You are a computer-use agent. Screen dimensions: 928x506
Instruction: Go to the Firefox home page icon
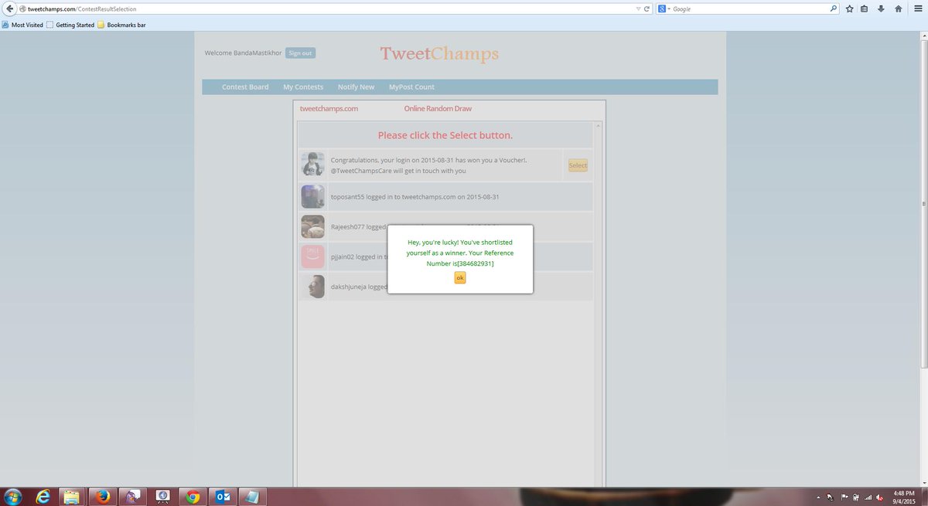[x=898, y=9]
